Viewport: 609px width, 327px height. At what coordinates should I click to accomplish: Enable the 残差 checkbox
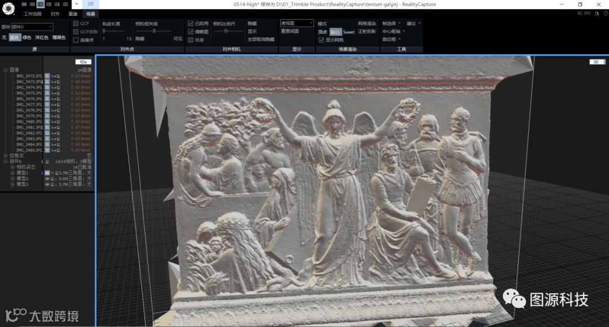[191, 39]
